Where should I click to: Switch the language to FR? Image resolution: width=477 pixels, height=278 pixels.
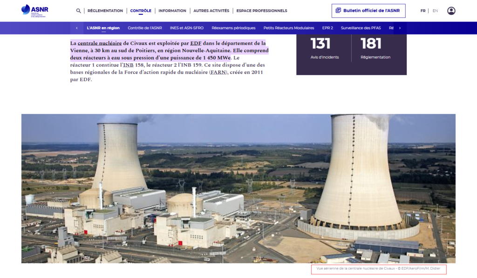(x=423, y=11)
